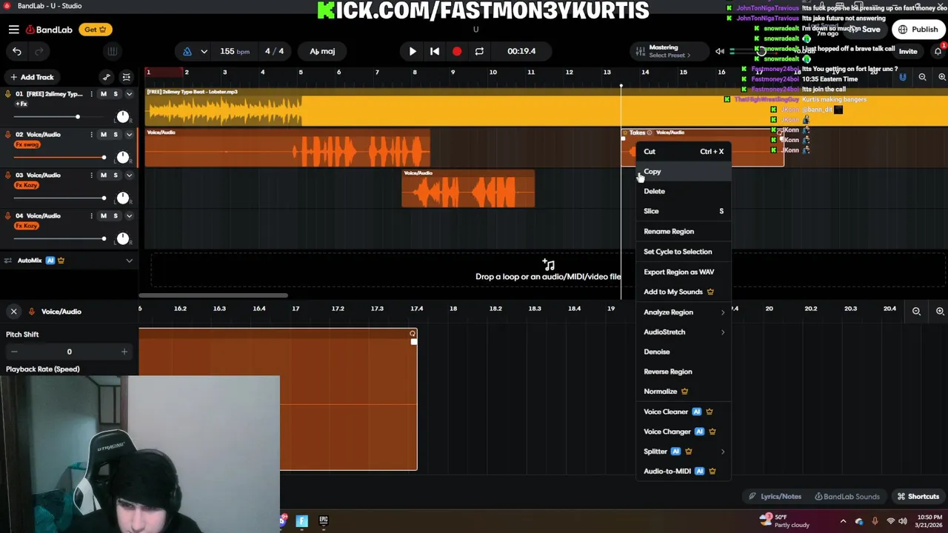Screen dimensions: 948x533
Task: Select Rename Region in context menu
Action: coord(684,232)
